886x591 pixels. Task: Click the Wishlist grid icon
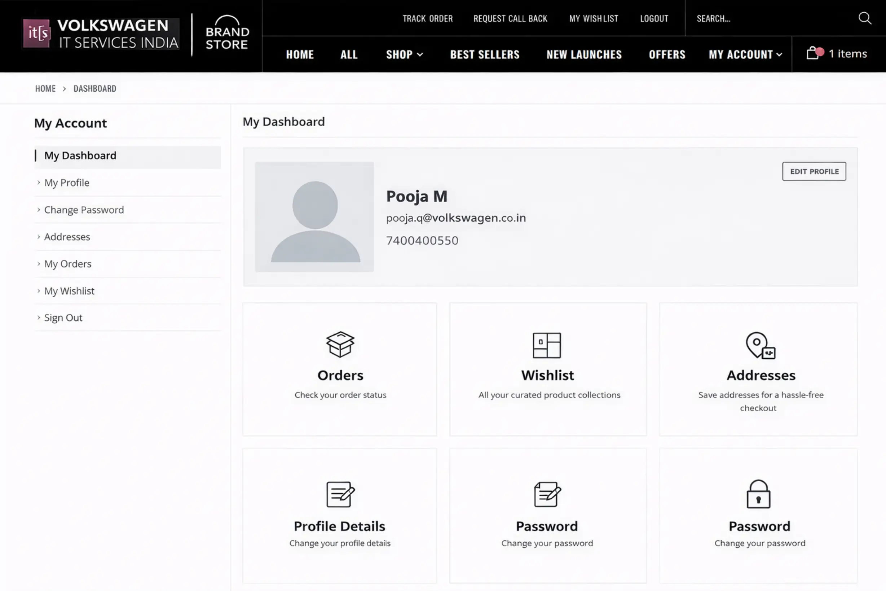pos(547,345)
